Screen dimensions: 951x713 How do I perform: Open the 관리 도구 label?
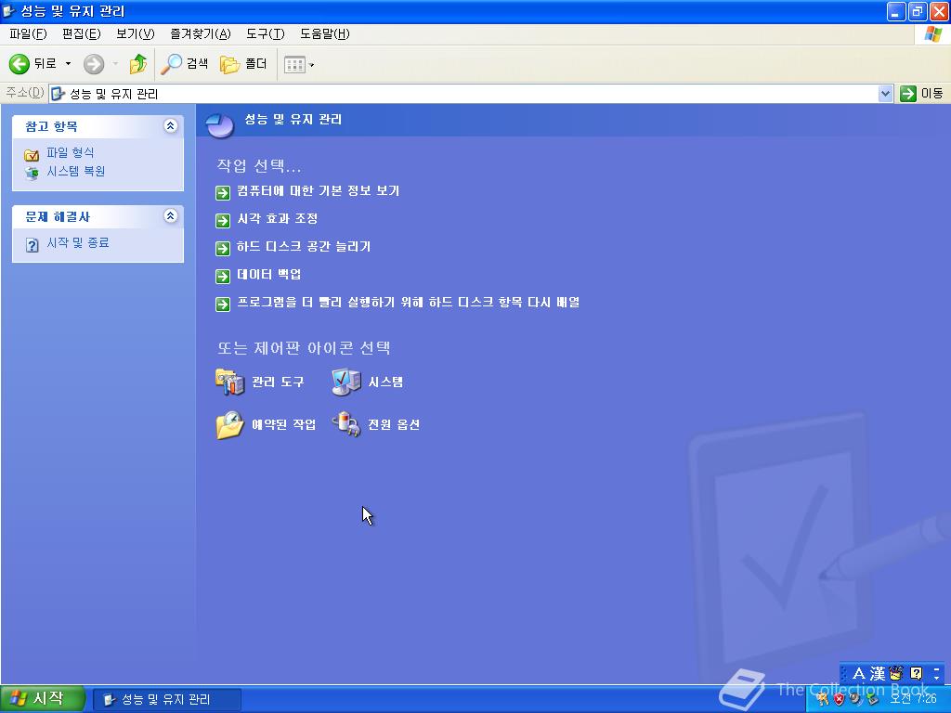click(x=278, y=382)
